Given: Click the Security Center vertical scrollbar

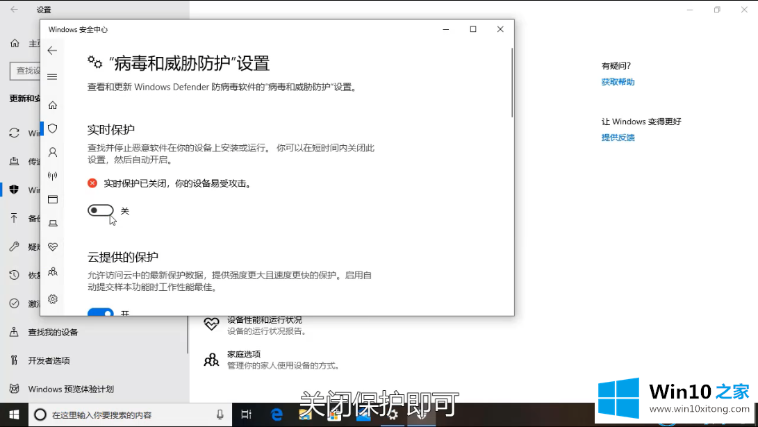Looking at the screenshot, I should point(512,83).
